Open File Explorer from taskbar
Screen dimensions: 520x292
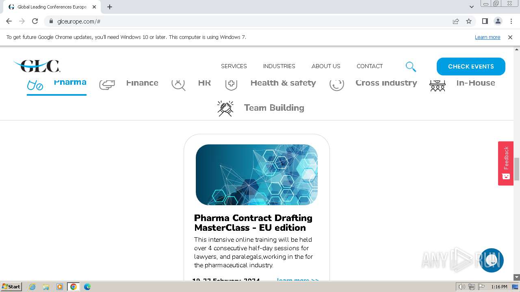tap(46, 287)
